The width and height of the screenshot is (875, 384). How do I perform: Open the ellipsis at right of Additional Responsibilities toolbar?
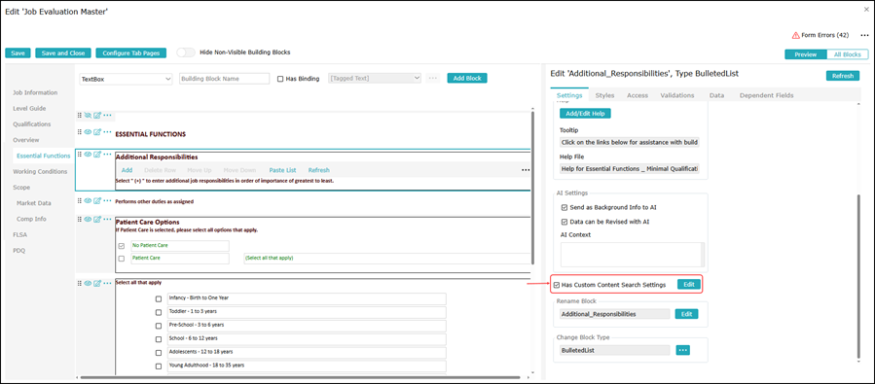(x=526, y=170)
